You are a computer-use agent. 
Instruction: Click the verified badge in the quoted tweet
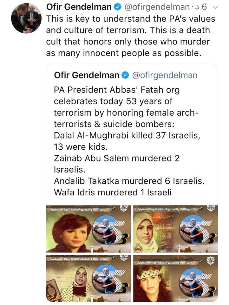click(125, 75)
